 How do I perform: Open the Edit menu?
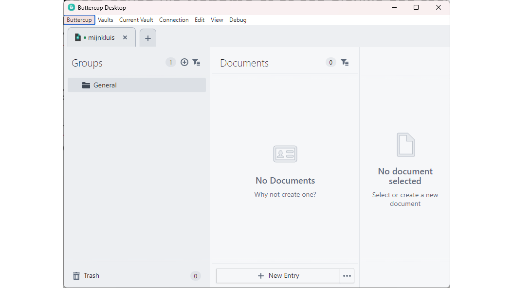click(x=200, y=20)
